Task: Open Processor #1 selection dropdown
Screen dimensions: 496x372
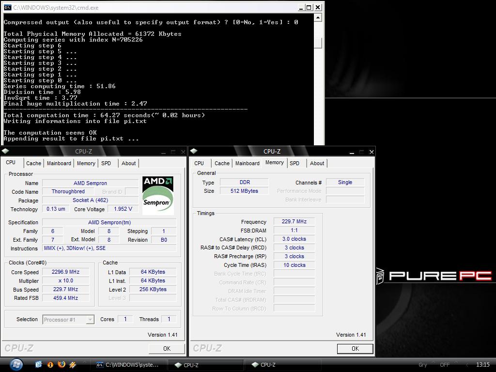Action: pyautogui.click(x=68, y=320)
